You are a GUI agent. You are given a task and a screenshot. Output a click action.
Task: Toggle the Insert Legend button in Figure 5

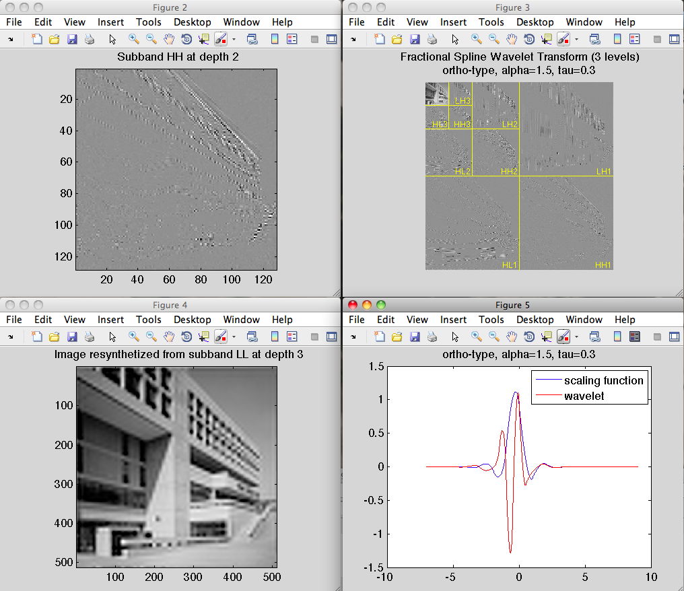(634, 337)
